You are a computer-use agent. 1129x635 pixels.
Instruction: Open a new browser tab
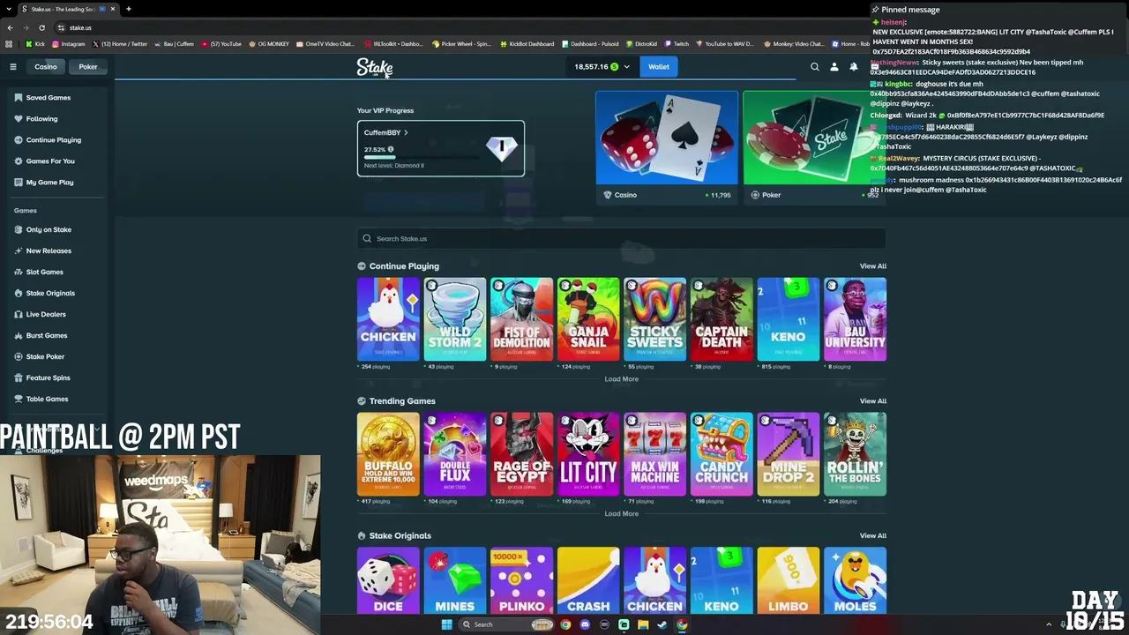pyautogui.click(x=128, y=9)
